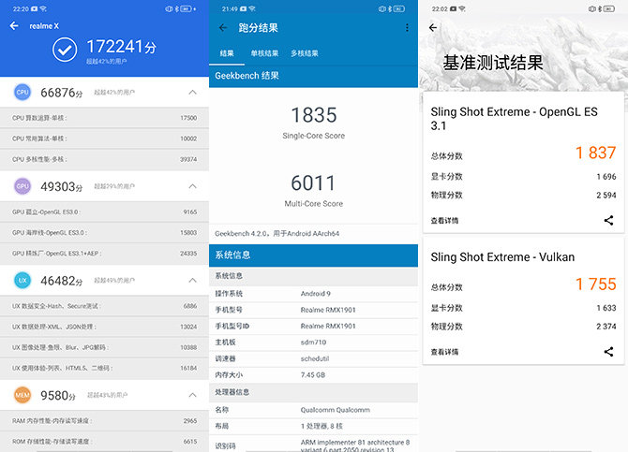
Task: Select the UX HTML5 row 16184
Action: tap(104, 368)
